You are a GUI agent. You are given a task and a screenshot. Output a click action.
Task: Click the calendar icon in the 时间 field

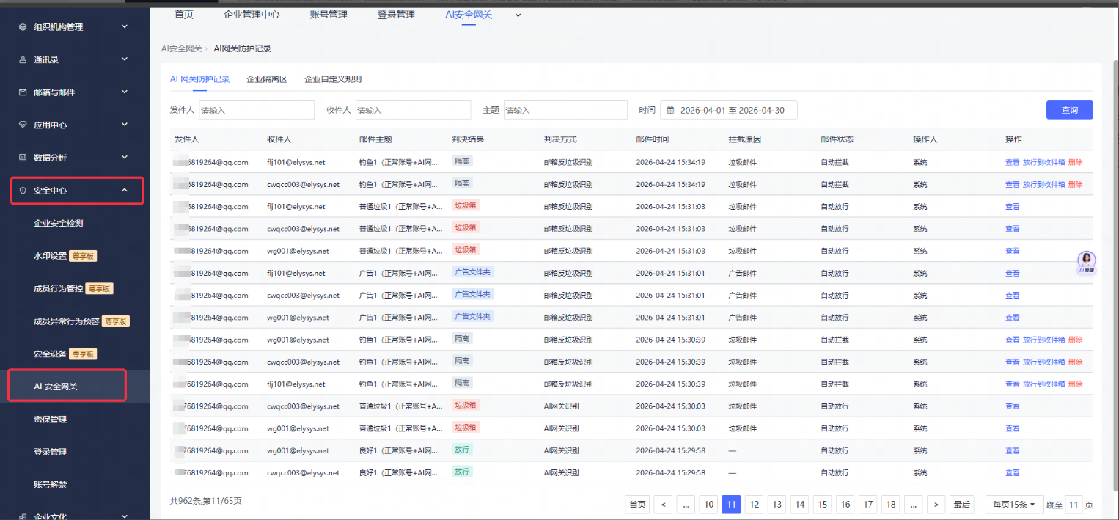tap(670, 110)
